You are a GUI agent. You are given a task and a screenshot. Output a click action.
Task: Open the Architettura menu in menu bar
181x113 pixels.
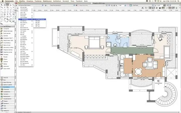(x=57, y=1)
